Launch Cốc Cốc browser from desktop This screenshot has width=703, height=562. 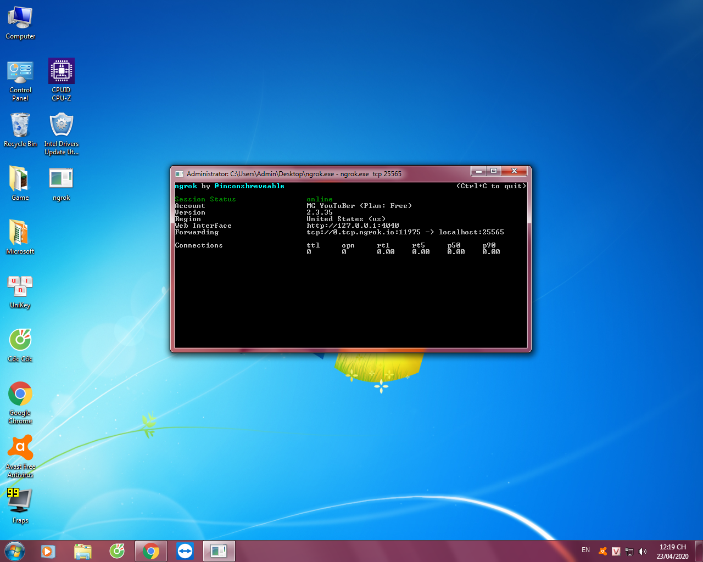[20, 340]
